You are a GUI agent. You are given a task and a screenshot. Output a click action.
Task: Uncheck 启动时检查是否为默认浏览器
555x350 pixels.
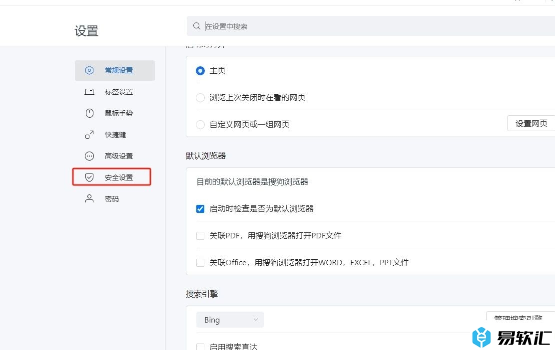coord(200,209)
